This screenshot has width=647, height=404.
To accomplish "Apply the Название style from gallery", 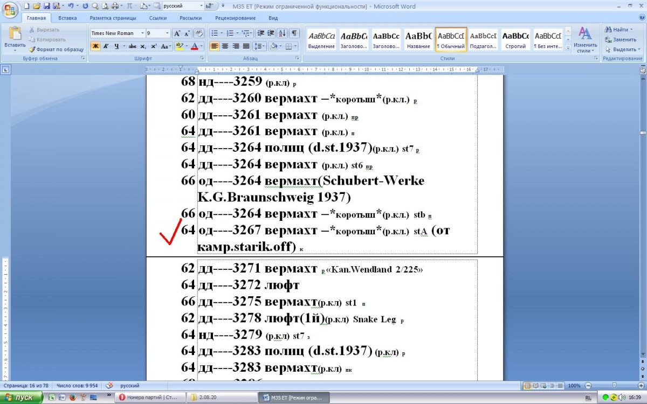I will click(418, 39).
